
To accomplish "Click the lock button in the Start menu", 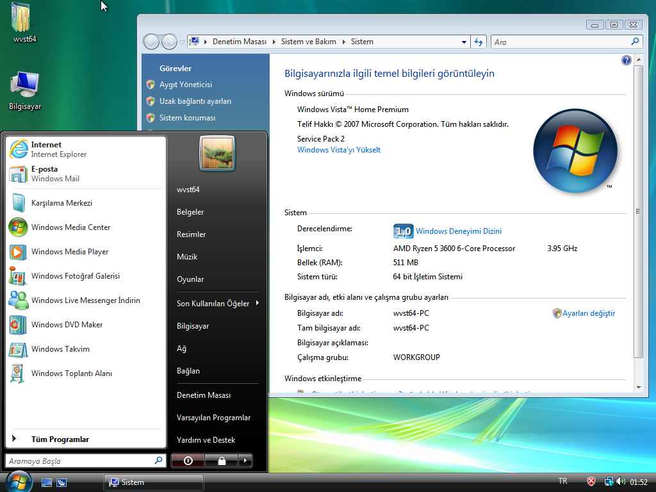I will (x=221, y=461).
